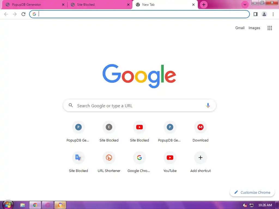Open the profile avatar icon
Viewport: 279px width, 209px height.
pos(264,14)
